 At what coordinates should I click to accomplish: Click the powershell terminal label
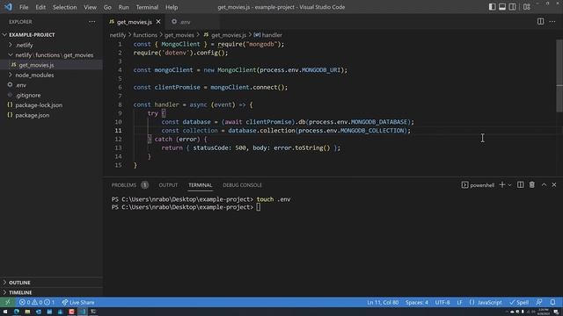pyautogui.click(x=478, y=185)
